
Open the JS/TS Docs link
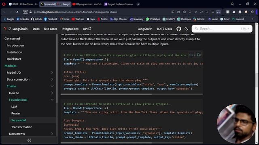[x=164, y=29]
